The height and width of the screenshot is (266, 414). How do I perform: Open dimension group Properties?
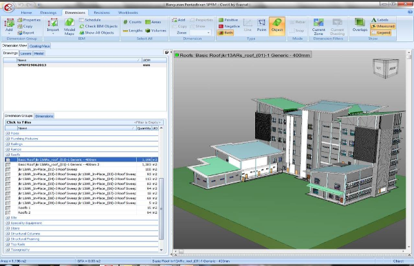(29, 20)
